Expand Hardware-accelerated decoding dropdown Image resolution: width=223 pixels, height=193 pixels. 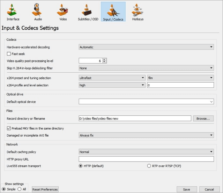click(x=146, y=47)
